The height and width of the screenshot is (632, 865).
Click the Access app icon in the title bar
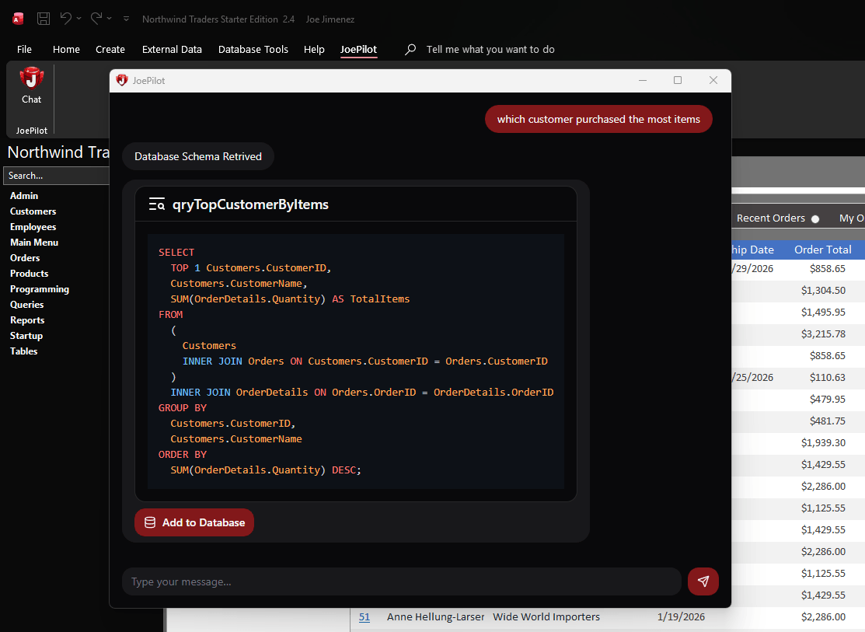pyautogui.click(x=16, y=18)
